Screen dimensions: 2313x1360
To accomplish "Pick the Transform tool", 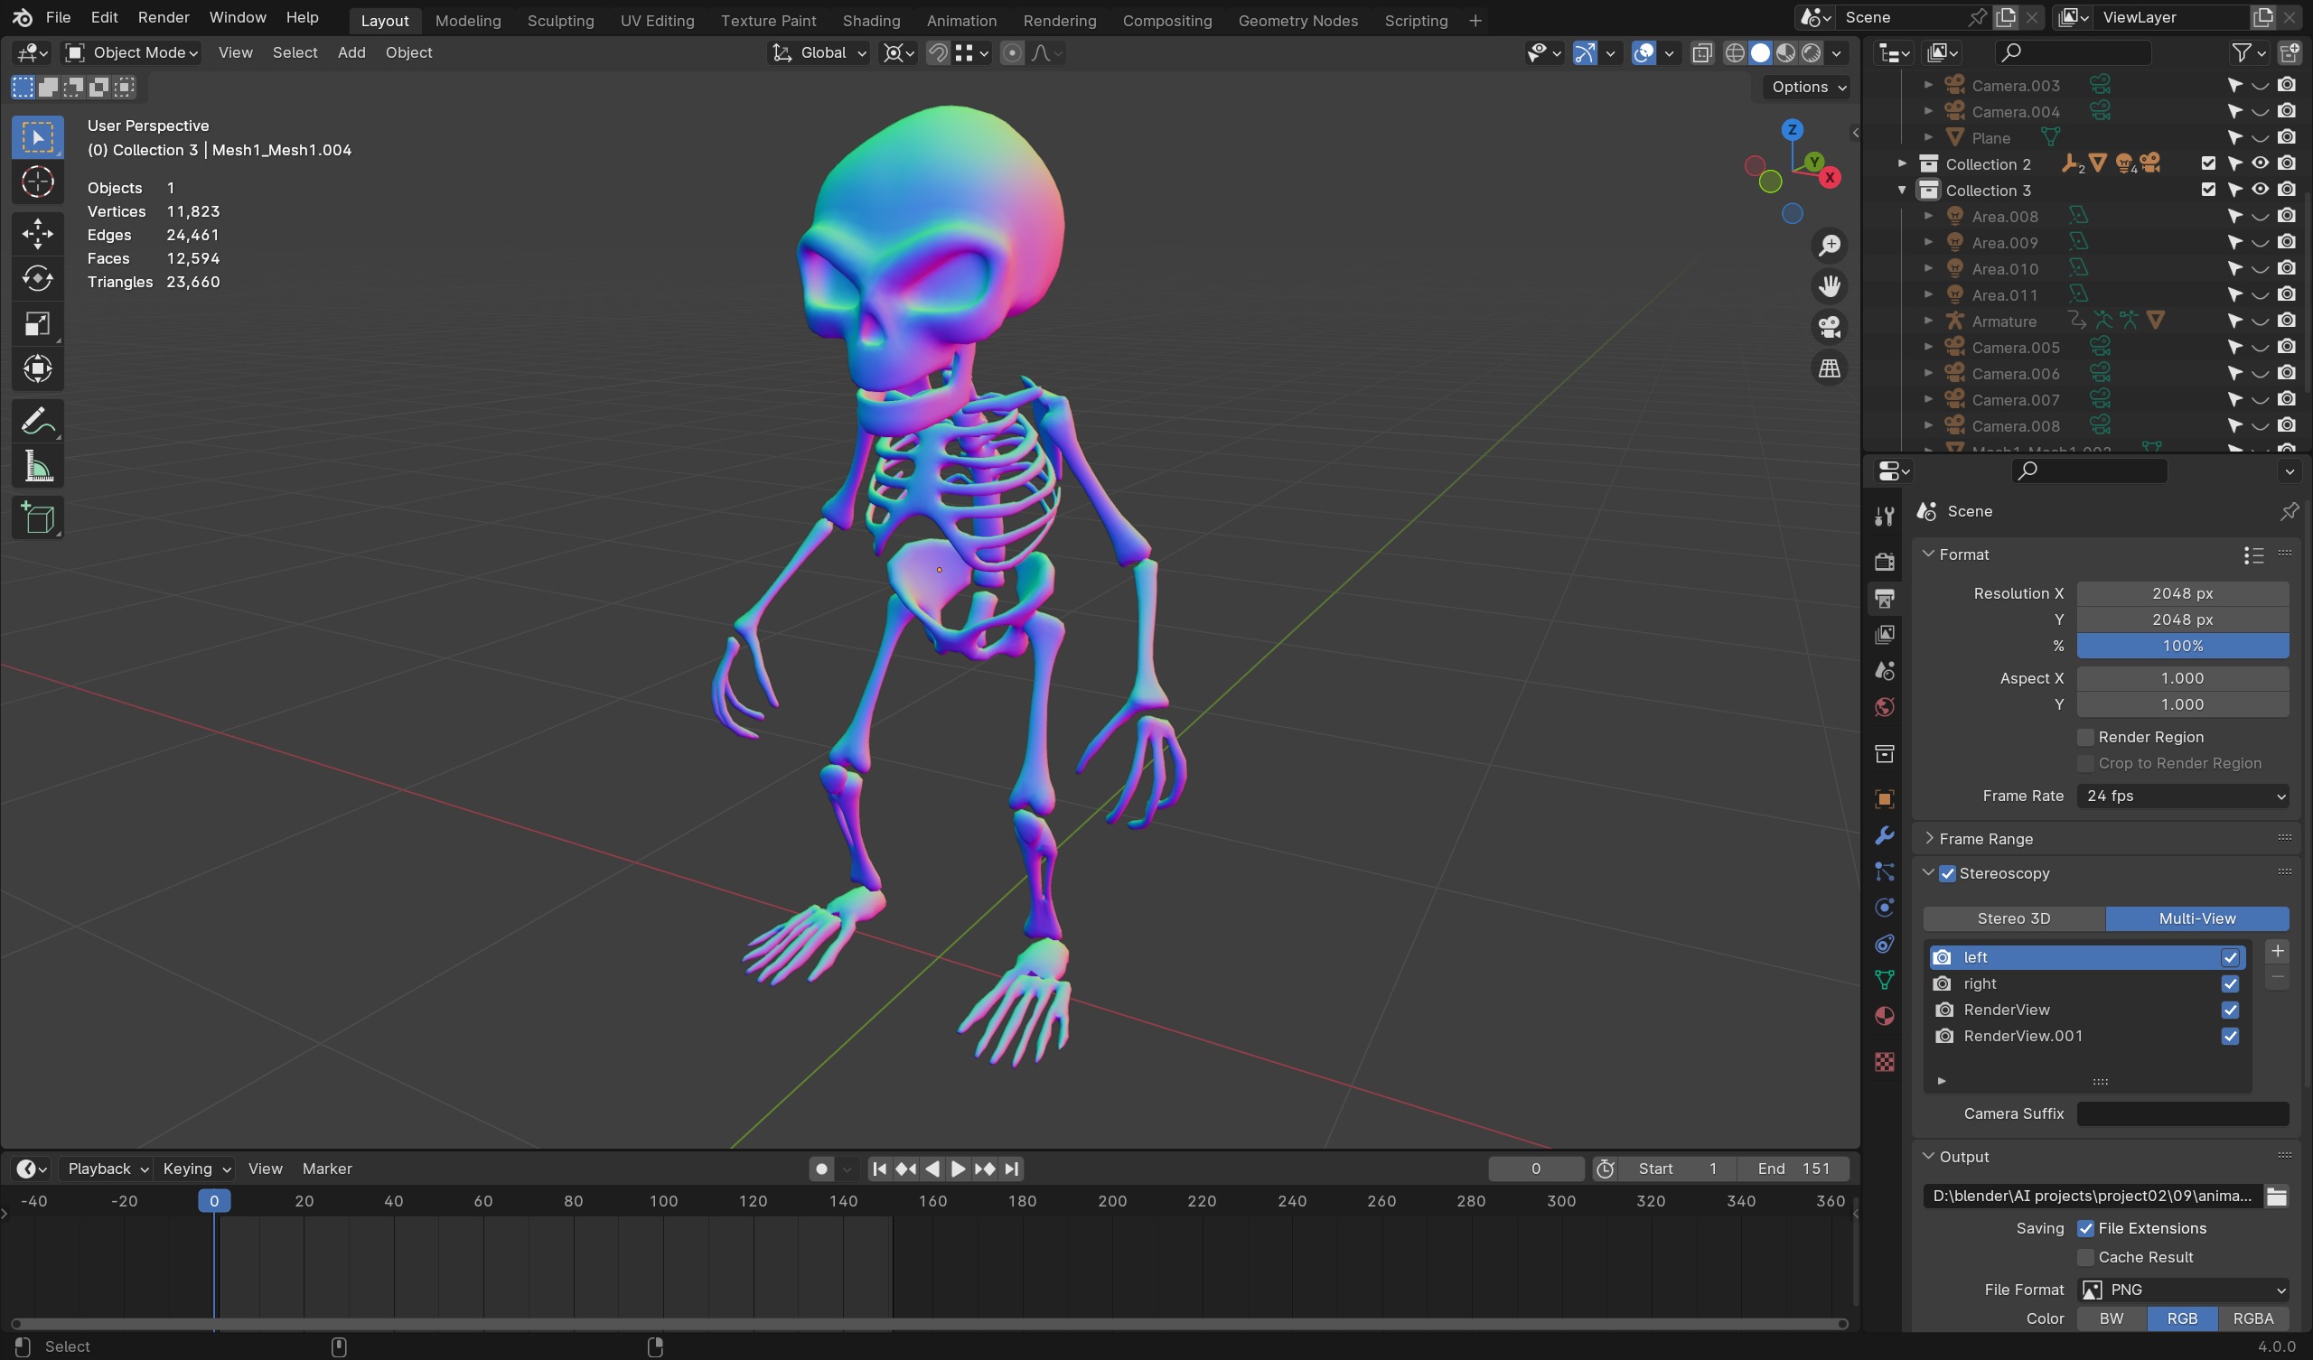I will (x=38, y=369).
